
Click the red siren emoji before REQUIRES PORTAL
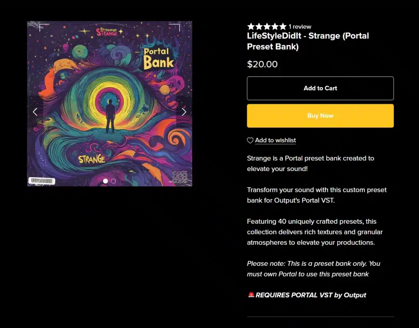click(x=251, y=295)
